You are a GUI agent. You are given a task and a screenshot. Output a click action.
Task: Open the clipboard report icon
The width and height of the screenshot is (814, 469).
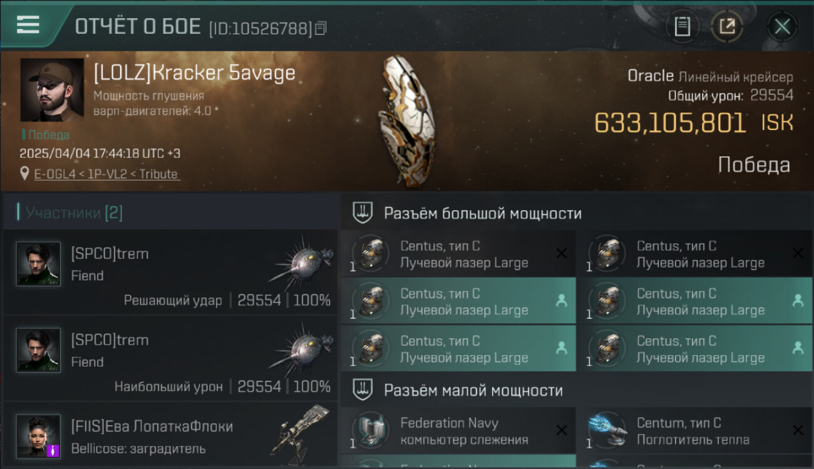click(683, 26)
